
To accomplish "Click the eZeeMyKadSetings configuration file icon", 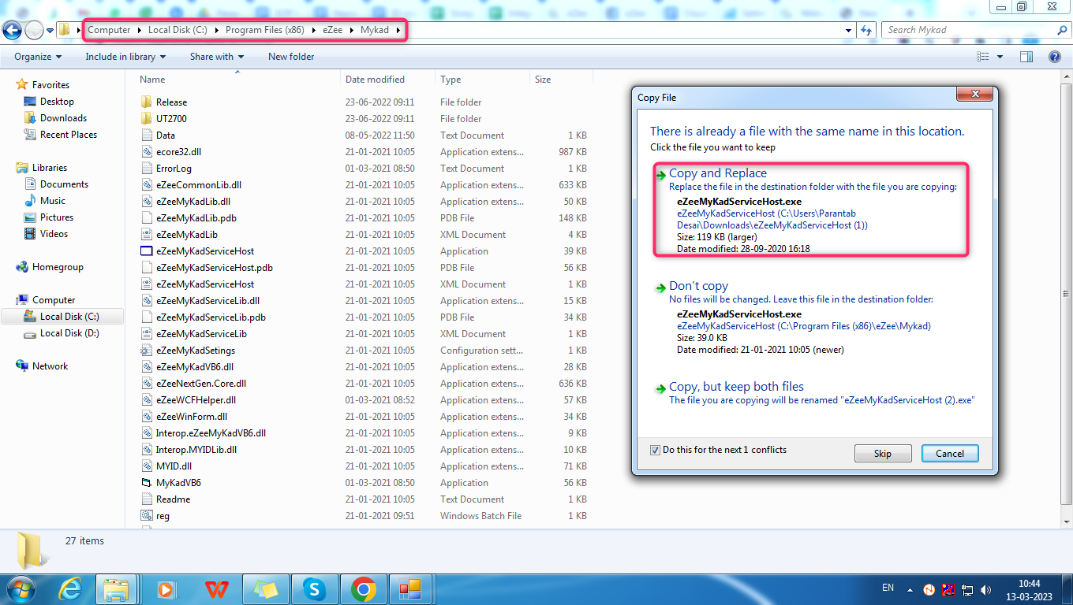I will pos(146,351).
